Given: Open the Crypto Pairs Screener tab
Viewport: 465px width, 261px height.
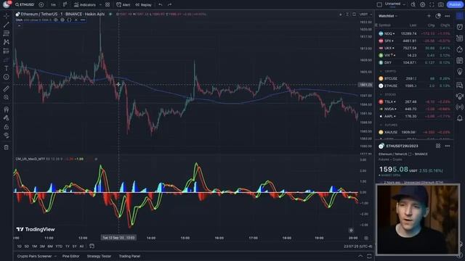Looking at the screenshot, I should click(34, 256).
